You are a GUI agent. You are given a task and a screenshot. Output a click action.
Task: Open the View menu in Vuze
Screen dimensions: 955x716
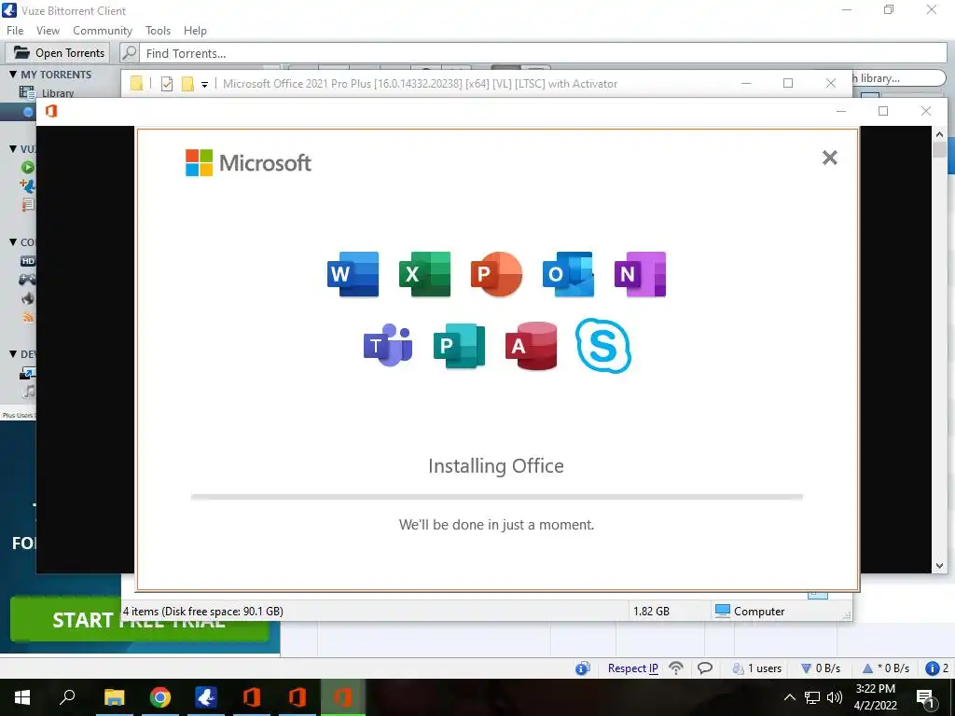[48, 31]
